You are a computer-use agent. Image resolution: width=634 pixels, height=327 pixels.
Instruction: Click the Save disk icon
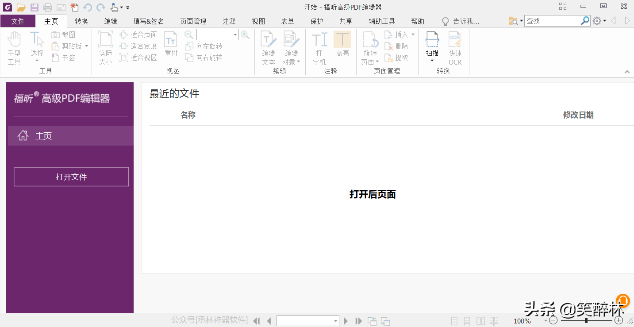(34, 7)
